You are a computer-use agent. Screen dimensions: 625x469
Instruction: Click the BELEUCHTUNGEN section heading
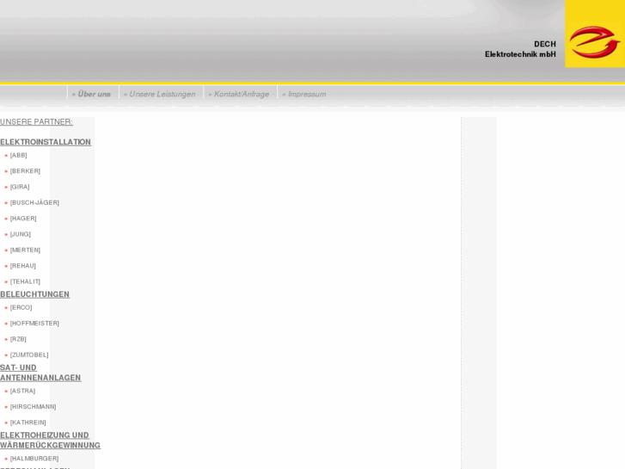[34, 294]
